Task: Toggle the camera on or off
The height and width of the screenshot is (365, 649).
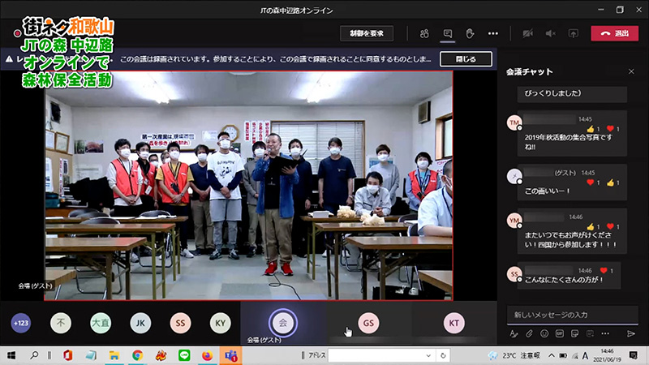Action: click(x=528, y=33)
